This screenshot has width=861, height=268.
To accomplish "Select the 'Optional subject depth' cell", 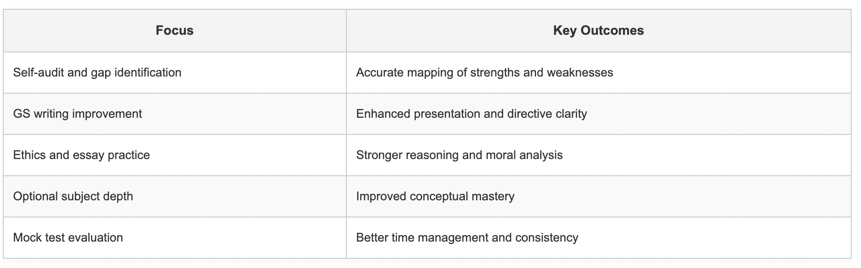I will (73, 197).
